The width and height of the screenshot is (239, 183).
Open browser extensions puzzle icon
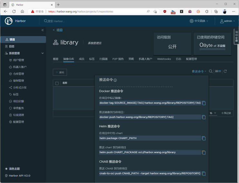pos(207,12)
